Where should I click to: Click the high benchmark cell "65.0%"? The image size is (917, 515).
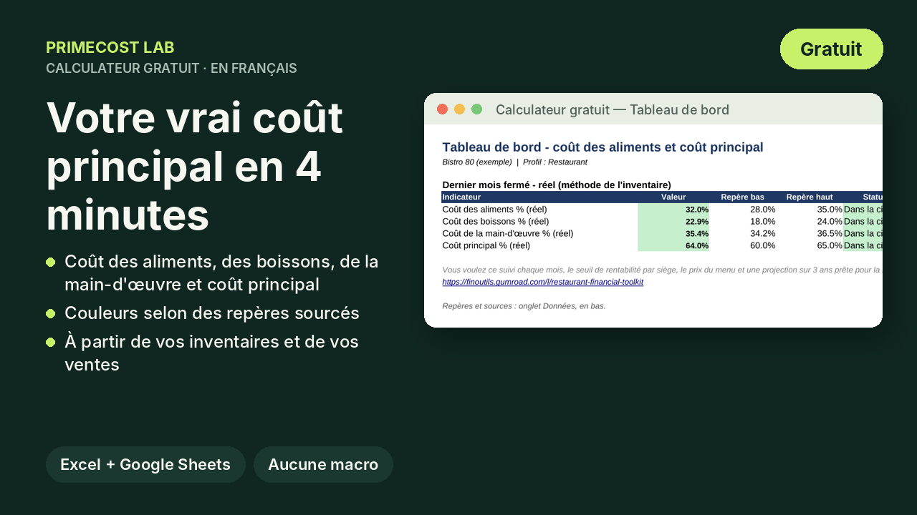810,245
